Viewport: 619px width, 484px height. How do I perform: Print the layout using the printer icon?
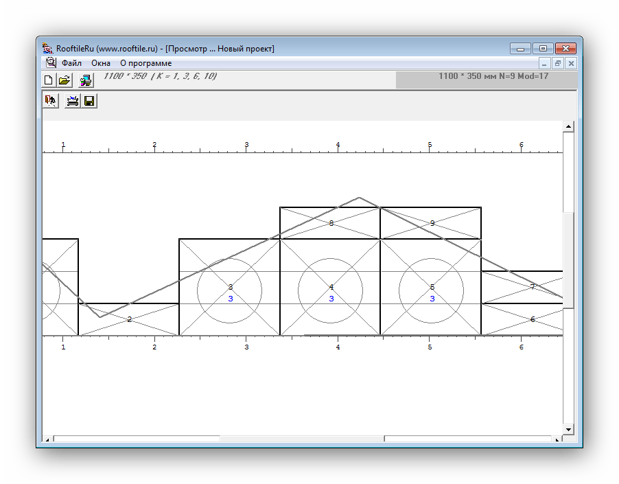point(72,102)
